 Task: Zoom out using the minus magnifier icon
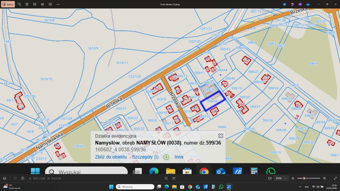pyautogui.click(x=293, y=178)
